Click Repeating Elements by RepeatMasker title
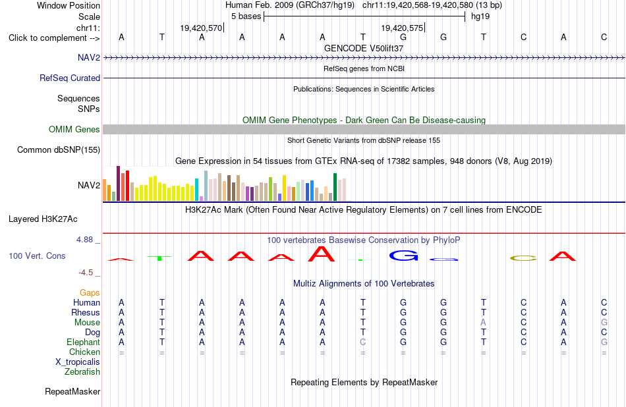 tap(364, 382)
